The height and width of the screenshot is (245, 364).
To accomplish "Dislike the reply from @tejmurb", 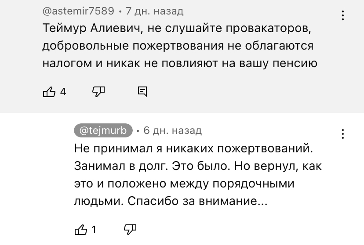I will (130, 230).
